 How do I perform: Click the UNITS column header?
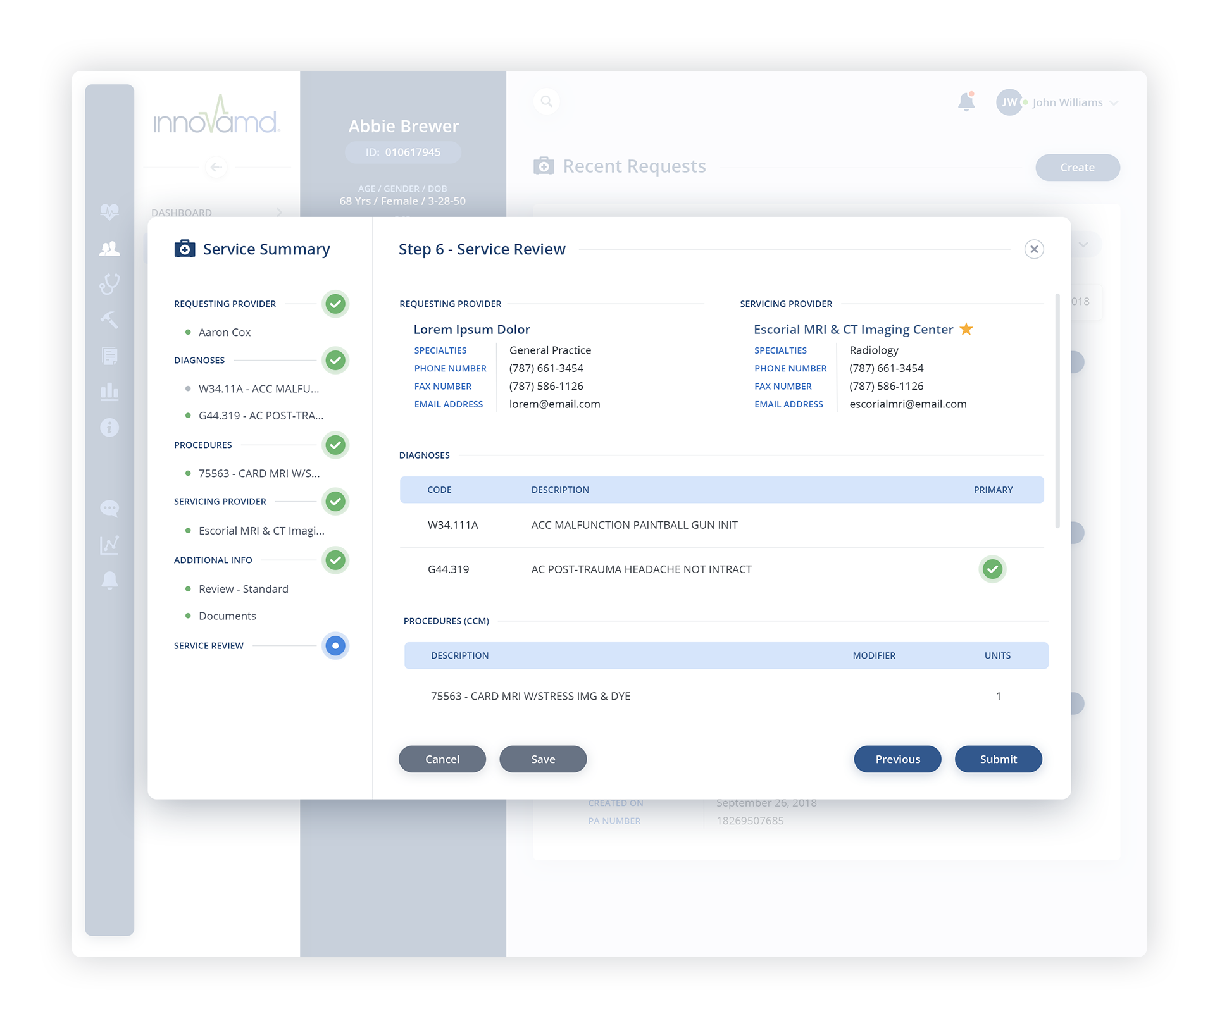point(997,655)
